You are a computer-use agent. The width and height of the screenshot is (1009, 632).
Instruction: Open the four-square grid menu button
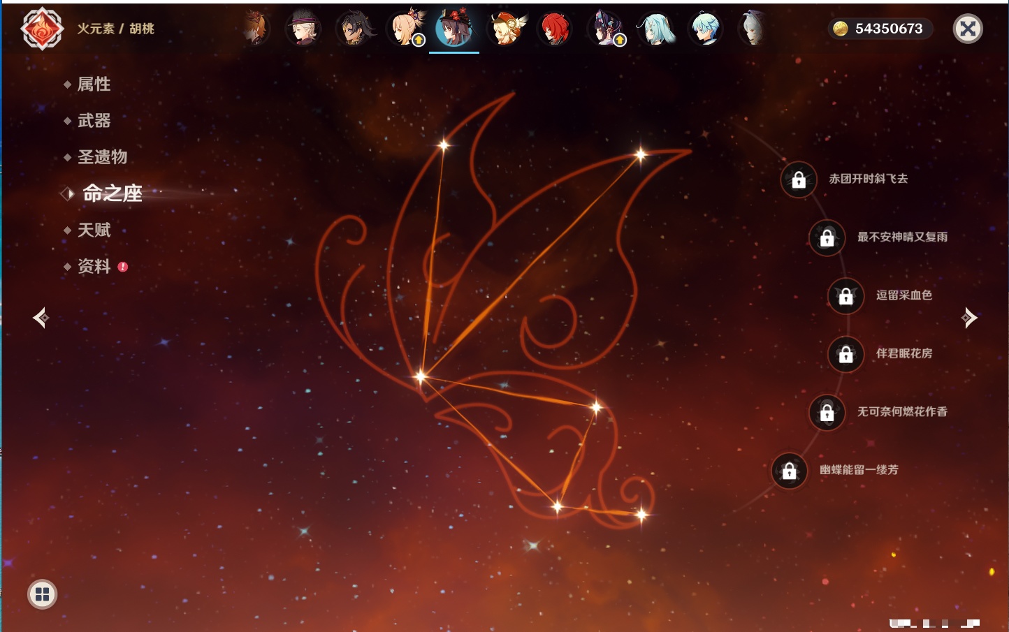coord(43,594)
